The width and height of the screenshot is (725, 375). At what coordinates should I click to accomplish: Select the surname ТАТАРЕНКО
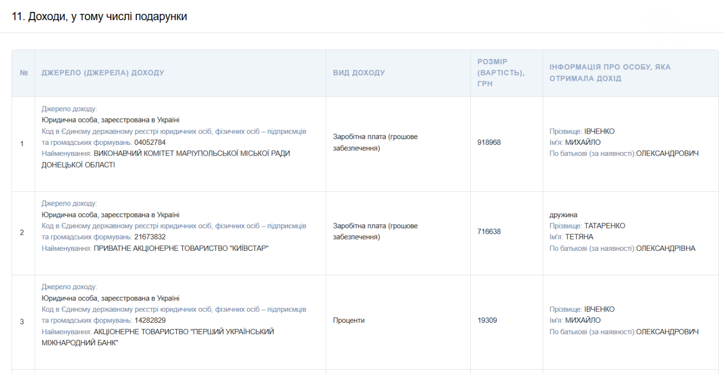[x=604, y=226]
